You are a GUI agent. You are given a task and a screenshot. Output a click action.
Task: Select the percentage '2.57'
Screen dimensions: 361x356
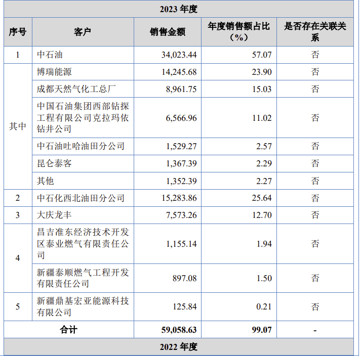[x=264, y=146]
